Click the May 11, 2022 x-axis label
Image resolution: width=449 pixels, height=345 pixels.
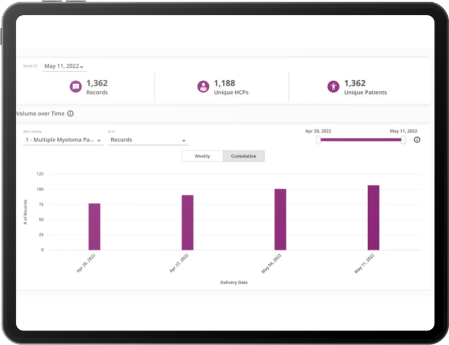point(364,264)
